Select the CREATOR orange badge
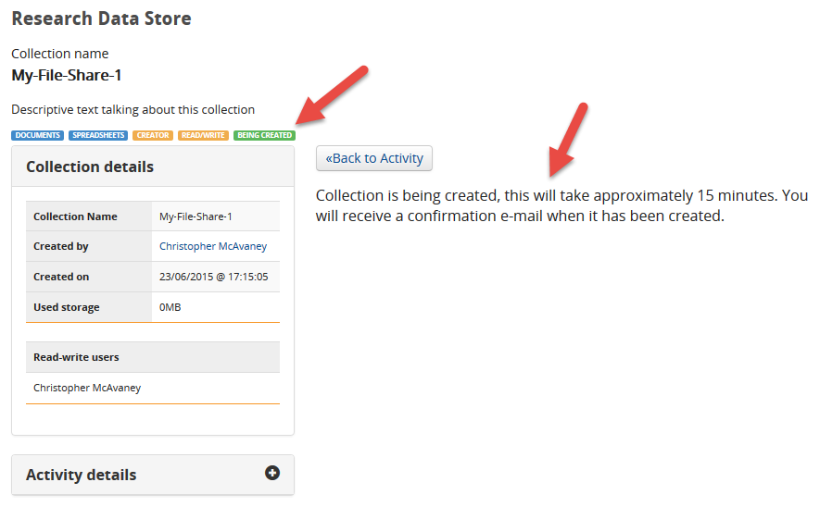The width and height of the screenshot is (820, 507). click(153, 135)
